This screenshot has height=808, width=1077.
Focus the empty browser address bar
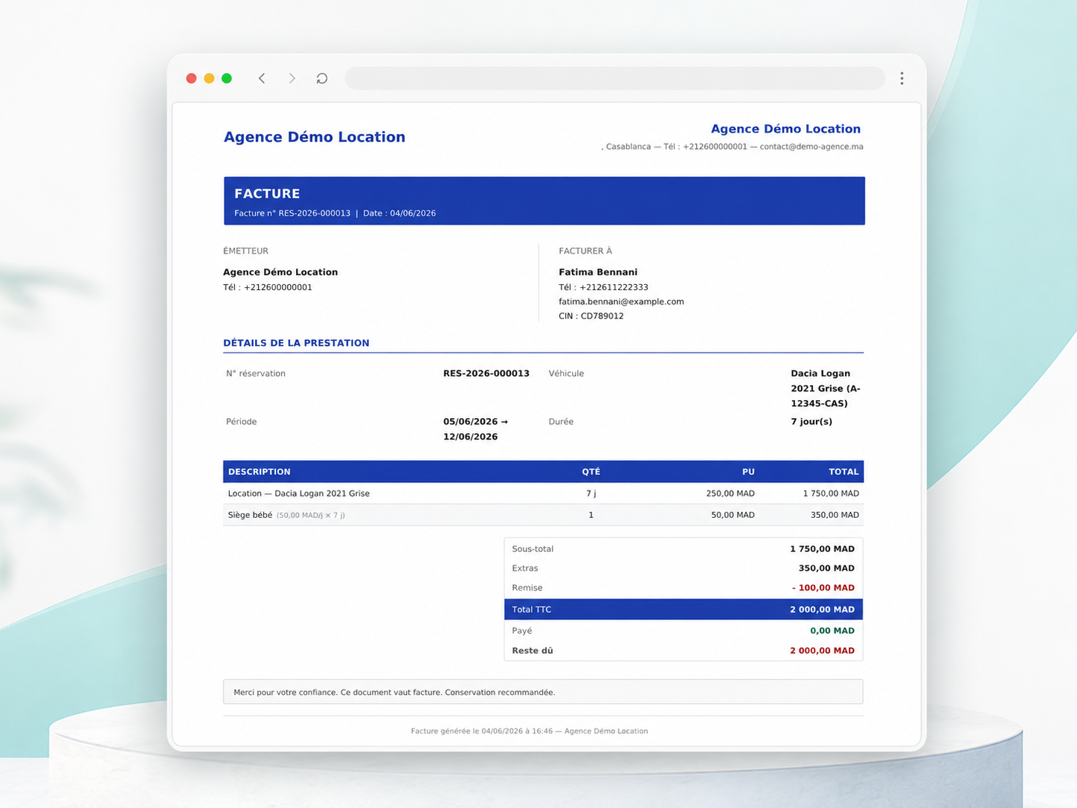[x=615, y=78]
